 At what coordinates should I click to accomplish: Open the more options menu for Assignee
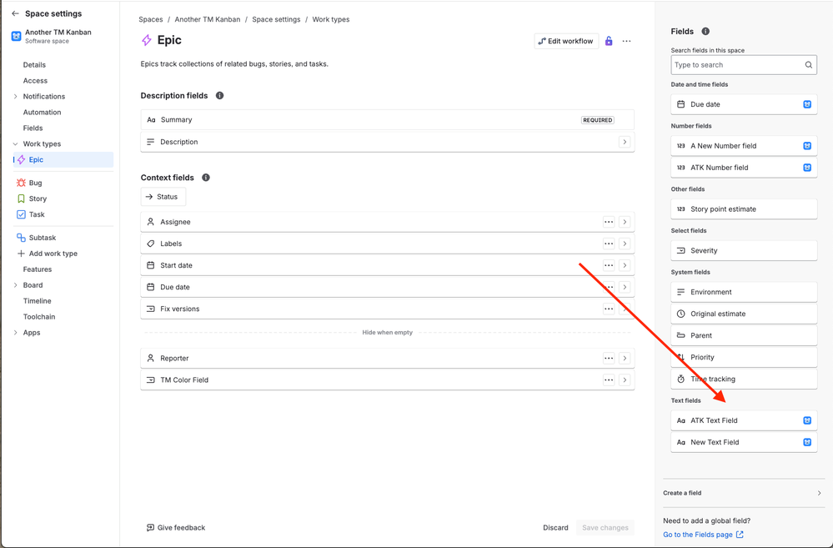tap(609, 222)
